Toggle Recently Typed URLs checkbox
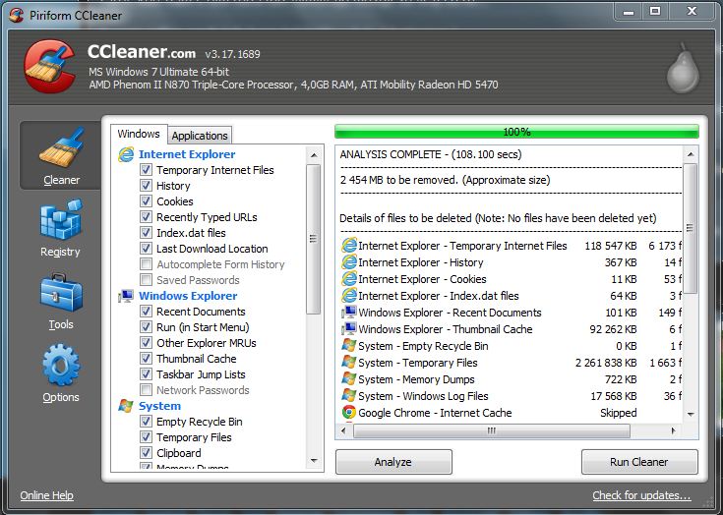This screenshot has width=723, height=515. pos(146,217)
